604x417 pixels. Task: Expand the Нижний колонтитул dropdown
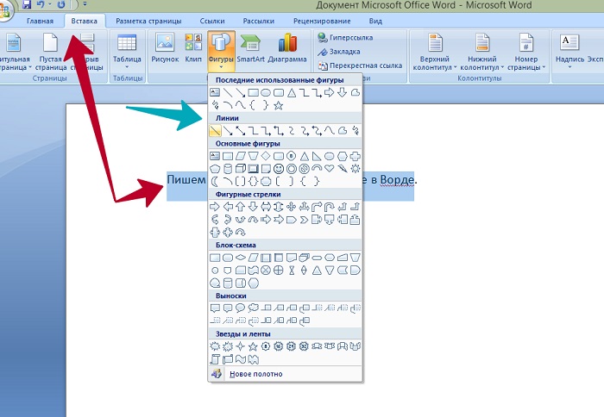[481, 52]
